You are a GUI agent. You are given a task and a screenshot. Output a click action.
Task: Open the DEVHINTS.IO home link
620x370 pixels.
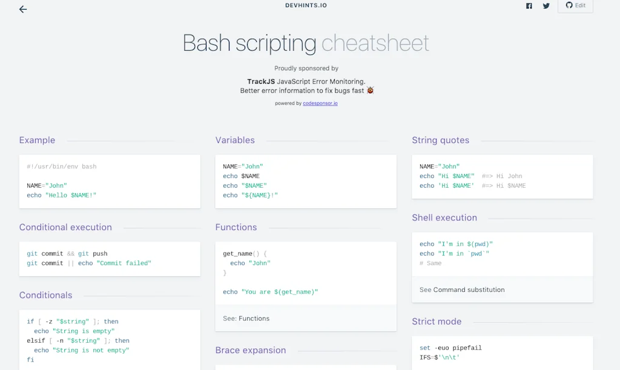(x=306, y=5)
